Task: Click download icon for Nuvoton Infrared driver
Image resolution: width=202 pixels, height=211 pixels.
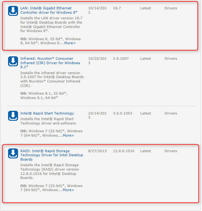Action: 13,61
